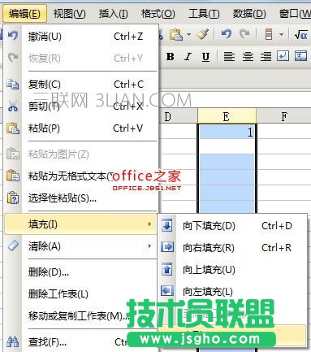Open Paste dropdown arrow in toolbar
The width and height of the screenshot is (311, 352).
pos(188,35)
